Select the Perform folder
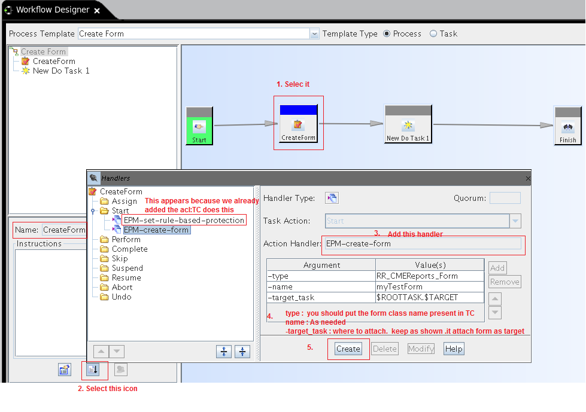 click(x=126, y=239)
